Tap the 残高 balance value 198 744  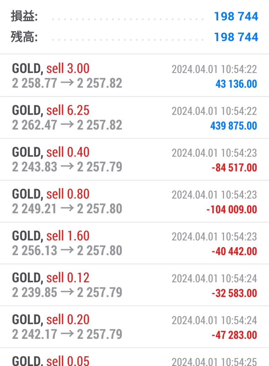236,37
